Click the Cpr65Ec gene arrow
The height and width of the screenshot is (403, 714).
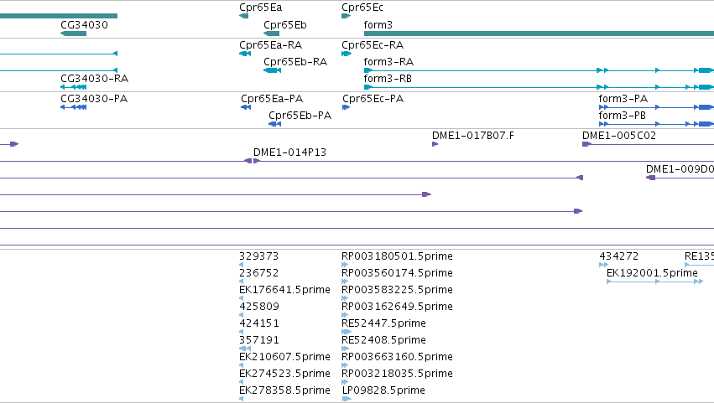point(346,16)
